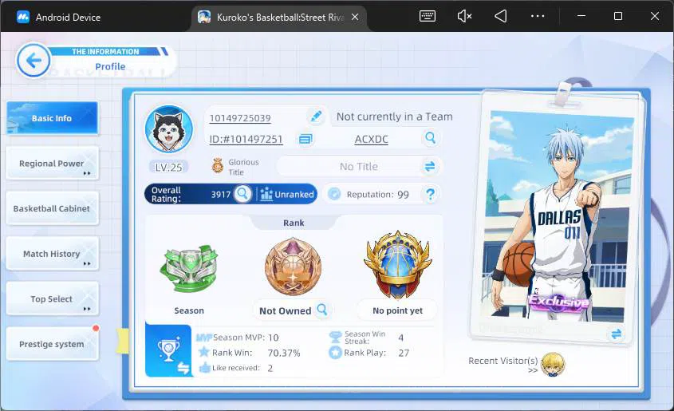The height and width of the screenshot is (411, 674).
Task: Click the emulator back triangle icon
Action: coord(501,16)
